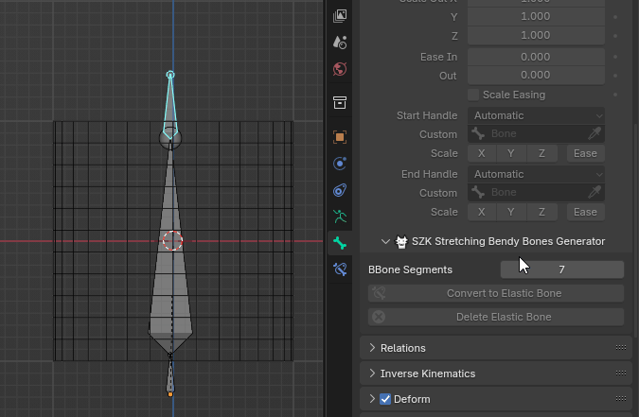Open the World properties tab
This screenshot has width=639, height=417.
coord(340,69)
